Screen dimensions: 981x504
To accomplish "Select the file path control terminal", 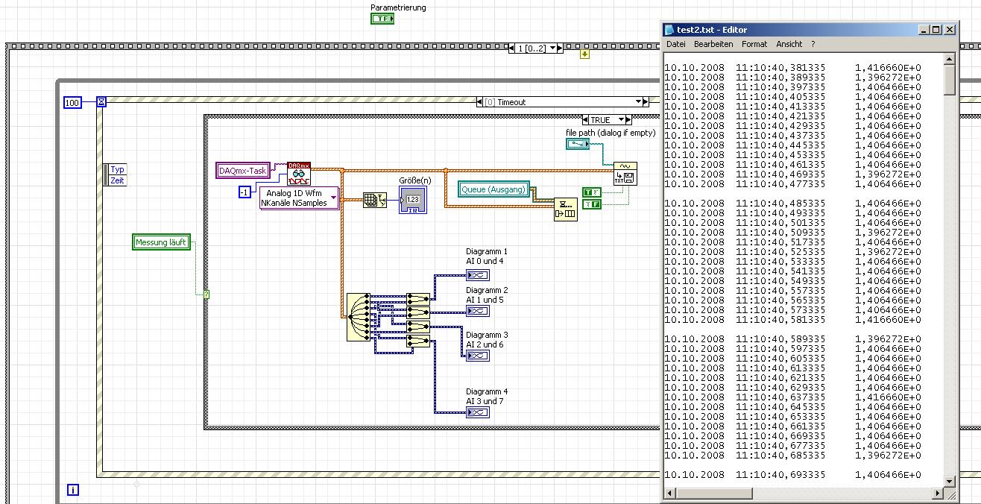I will 578,143.
